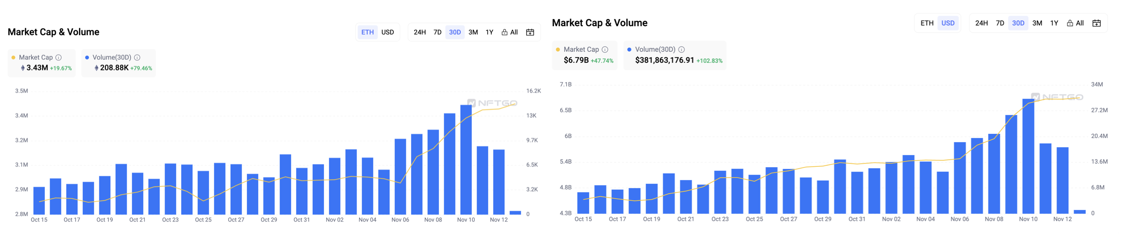1121x238 pixels.
Task: Select 1Y range in USD-denominated chart
Action: pos(1054,23)
